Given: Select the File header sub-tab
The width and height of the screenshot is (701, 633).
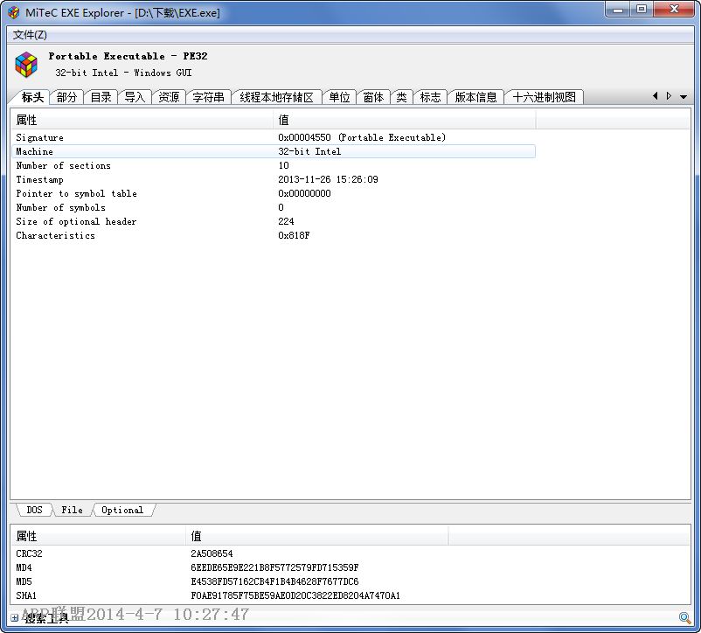Looking at the screenshot, I should pos(72,510).
